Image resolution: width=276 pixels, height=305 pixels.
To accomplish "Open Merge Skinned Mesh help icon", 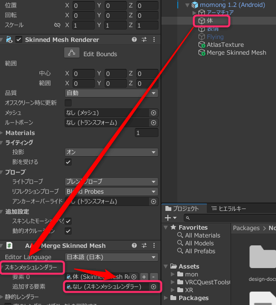I will [x=134, y=245].
